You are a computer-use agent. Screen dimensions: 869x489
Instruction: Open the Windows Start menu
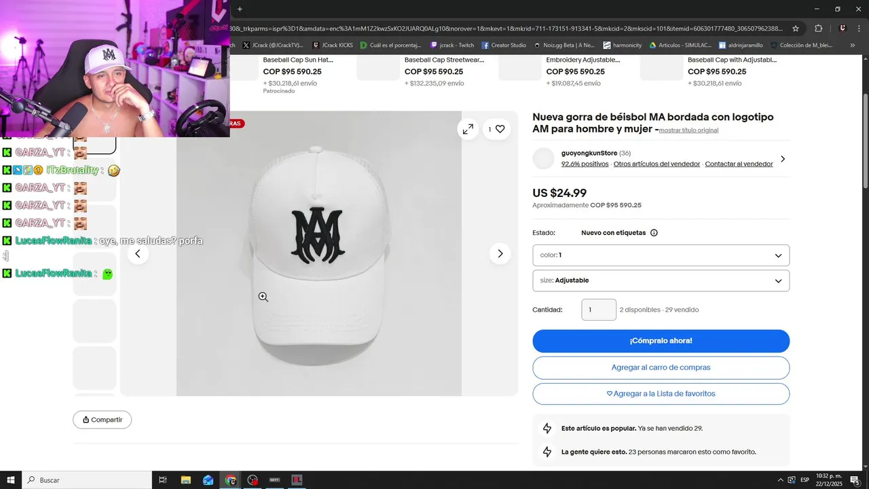(11, 480)
